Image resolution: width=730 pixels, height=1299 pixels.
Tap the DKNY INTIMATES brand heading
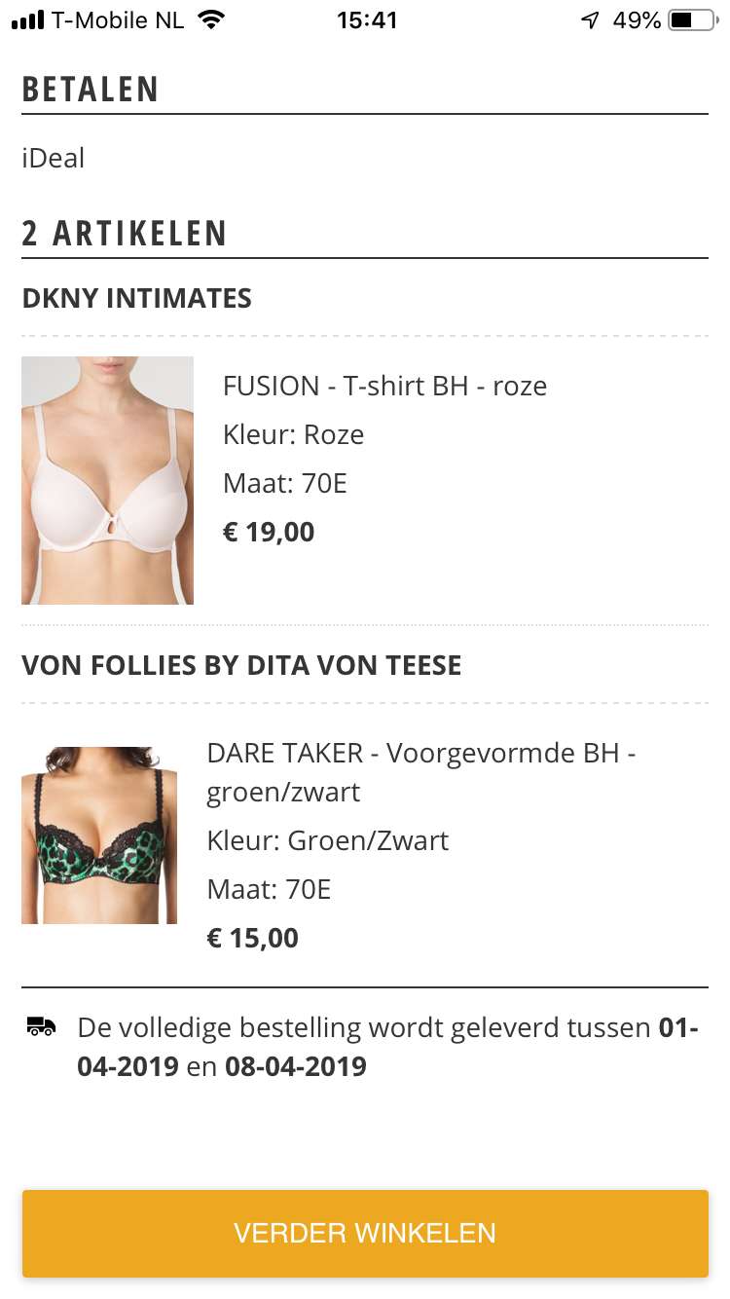(x=136, y=298)
